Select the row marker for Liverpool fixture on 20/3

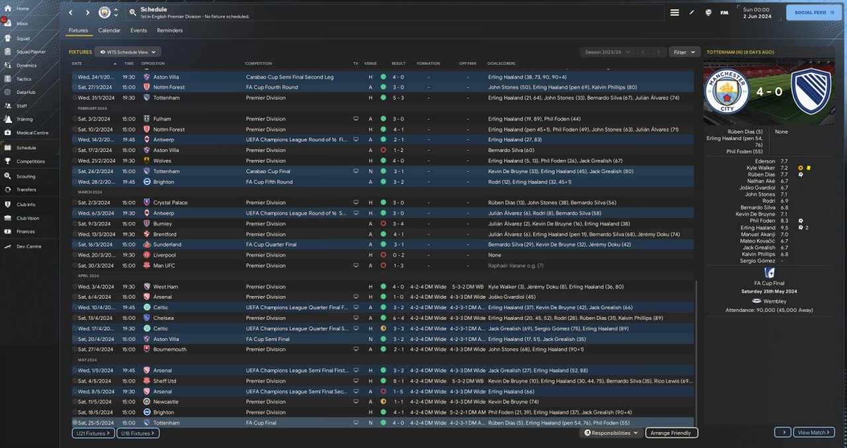click(75, 255)
